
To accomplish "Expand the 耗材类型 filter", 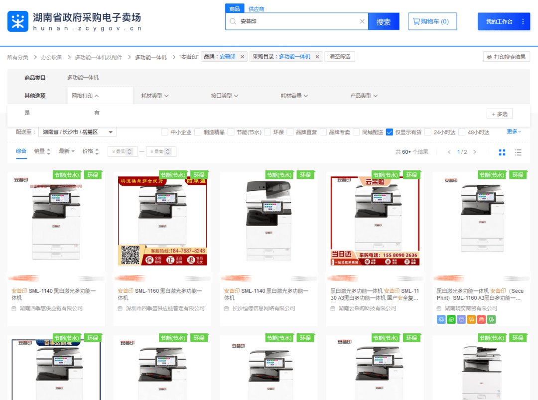I will click(155, 96).
